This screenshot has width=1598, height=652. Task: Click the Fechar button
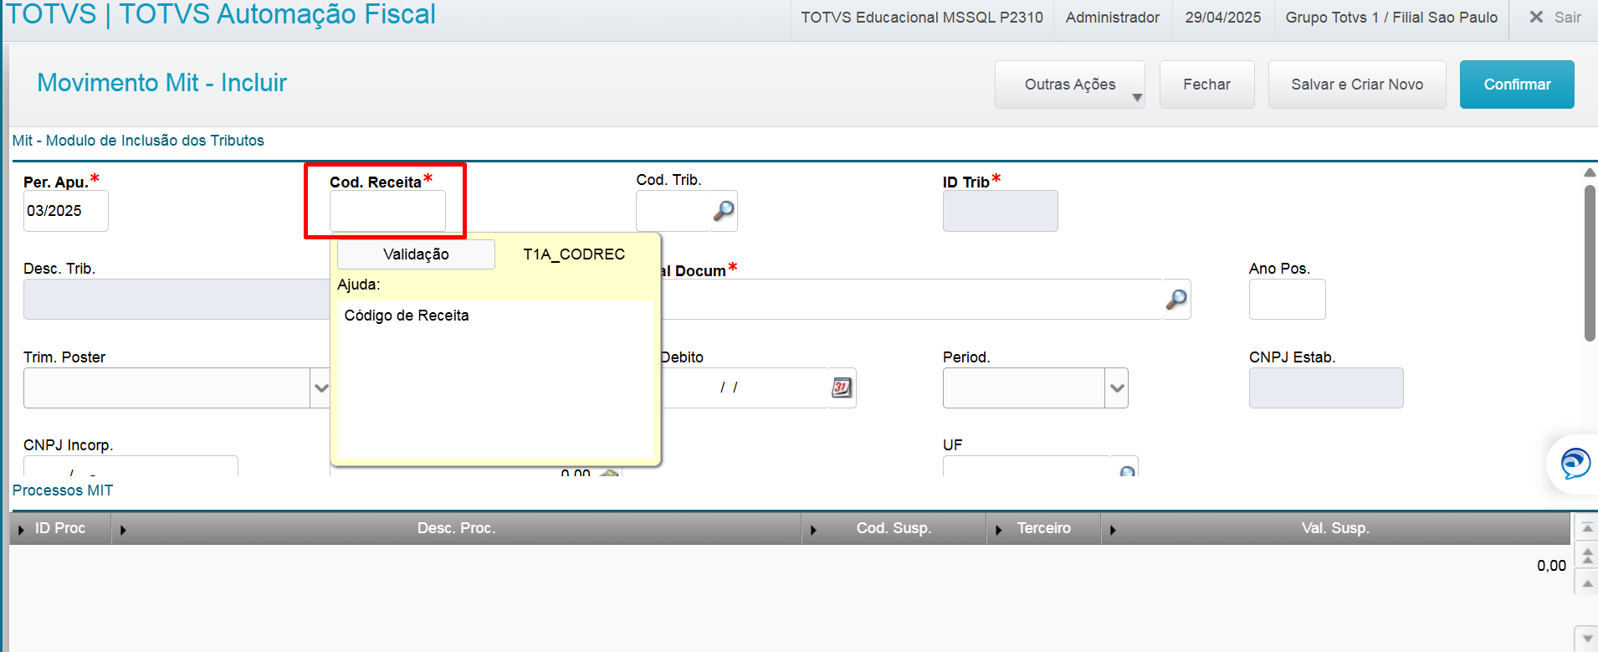pyautogui.click(x=1206, y=85)
